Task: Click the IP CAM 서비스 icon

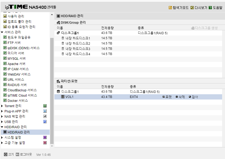Action: click(5, 69)
